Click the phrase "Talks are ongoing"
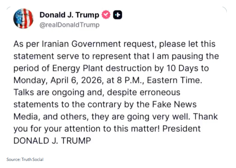236x168 pixels. [49, 93]
